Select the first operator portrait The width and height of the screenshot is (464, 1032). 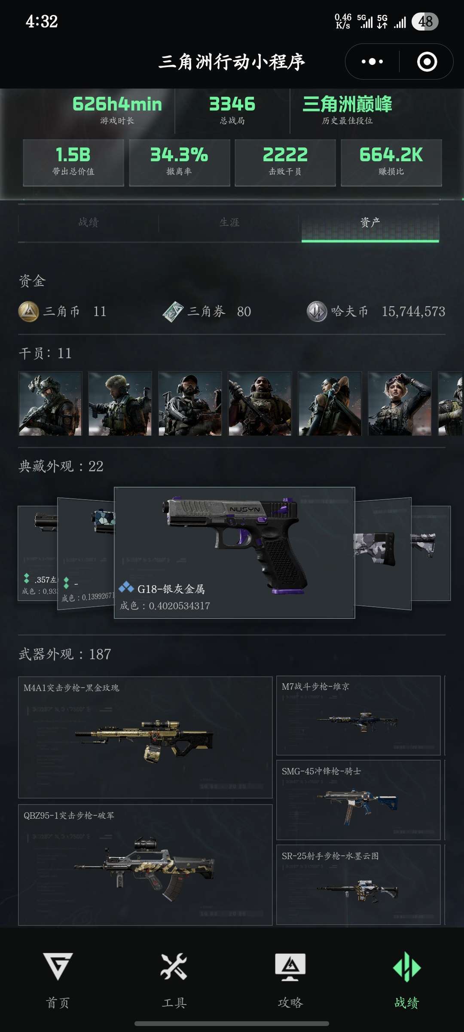50,404
